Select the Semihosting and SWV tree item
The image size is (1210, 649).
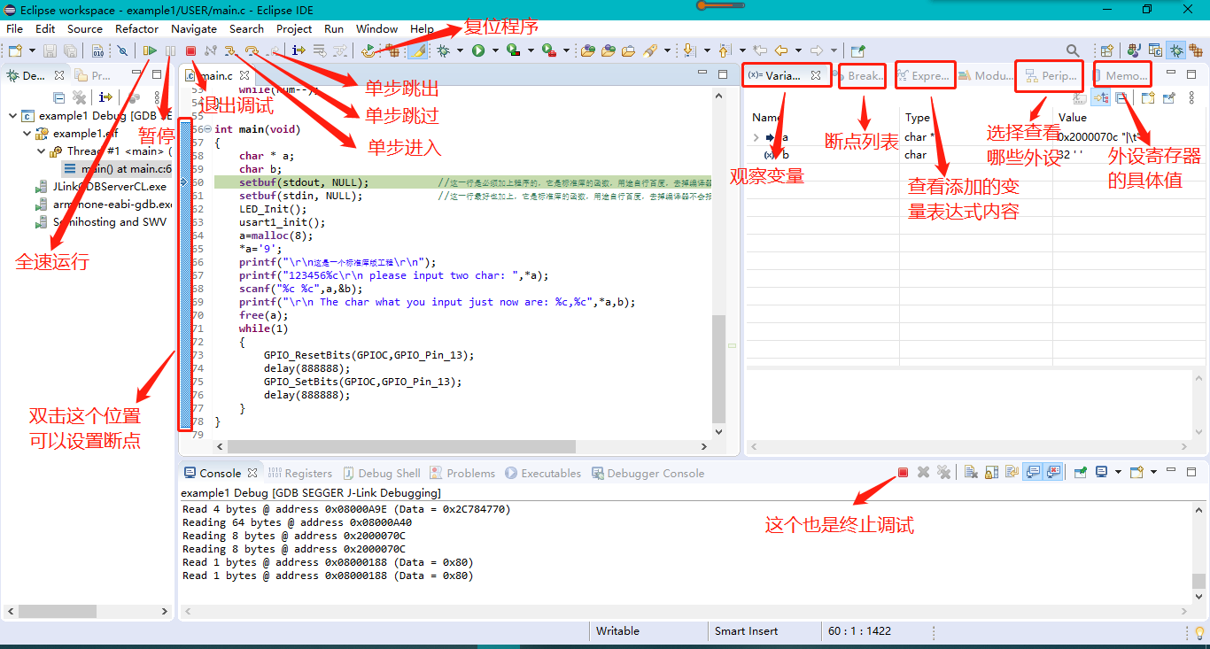[100, 222]
